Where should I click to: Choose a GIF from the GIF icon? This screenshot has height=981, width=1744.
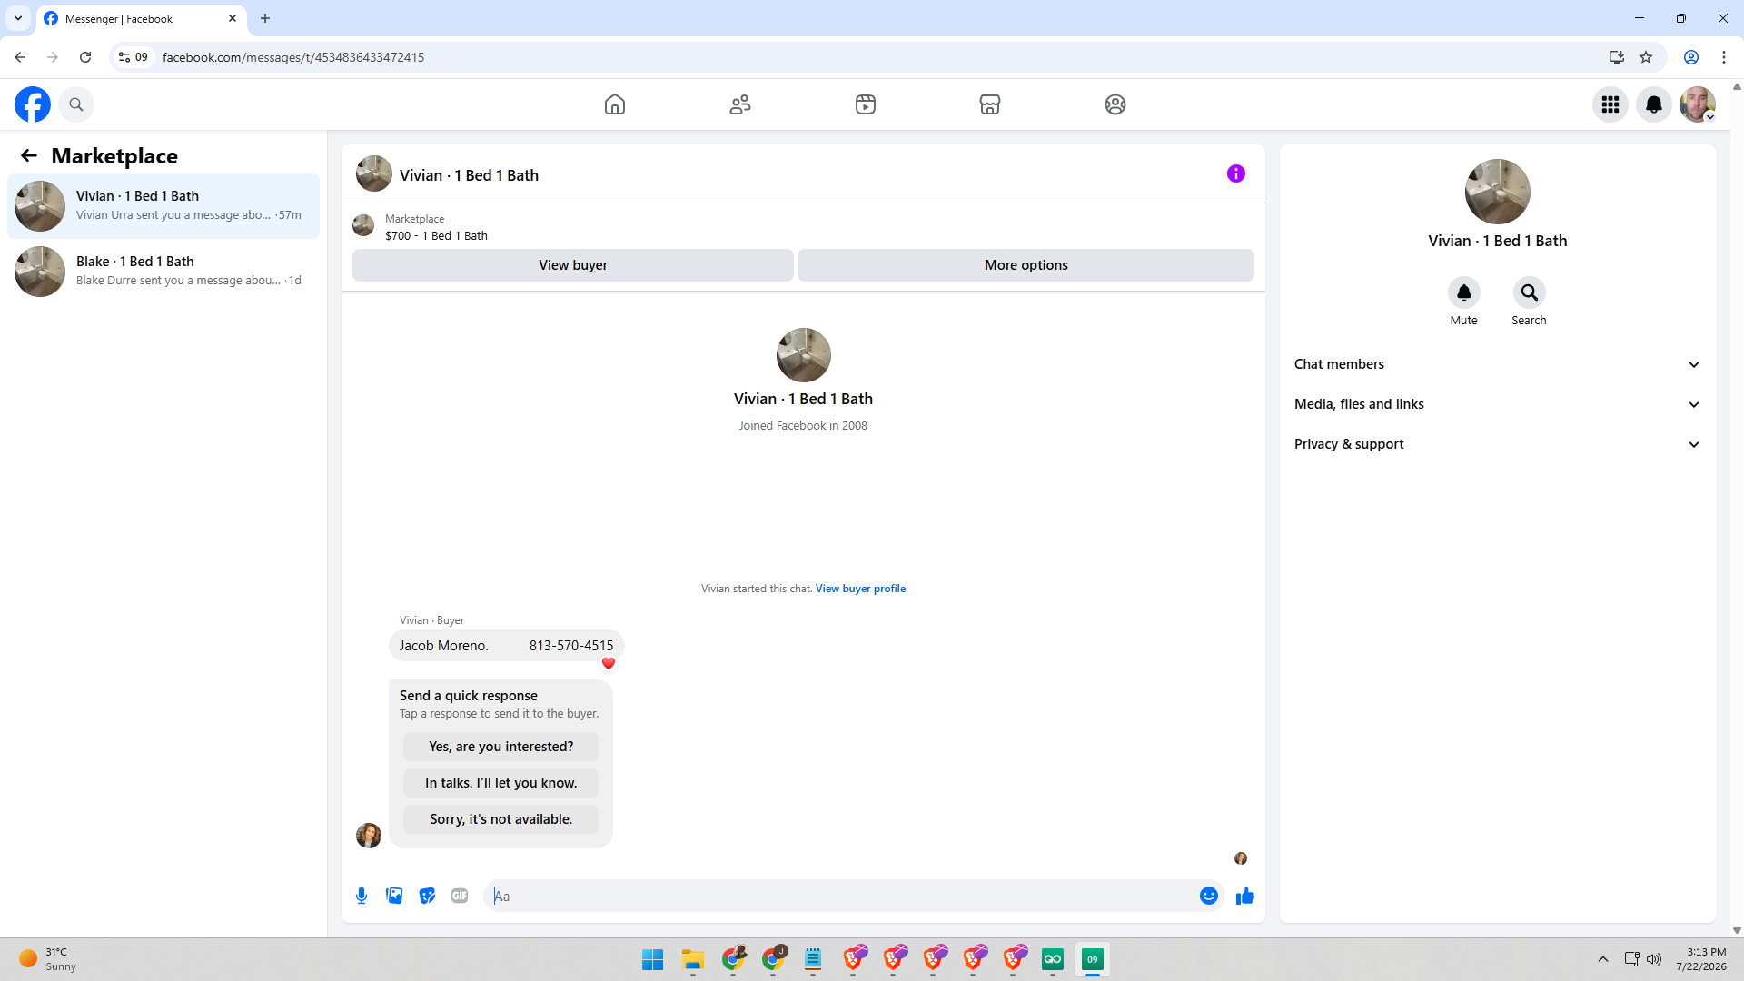coord(460,896)
